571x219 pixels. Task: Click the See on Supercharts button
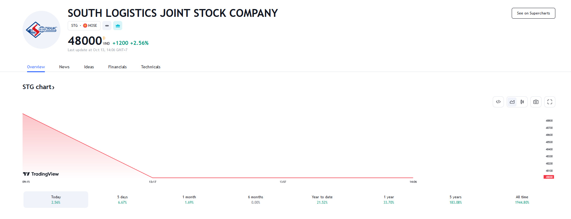pyautogui.click(x=533, y=13)
